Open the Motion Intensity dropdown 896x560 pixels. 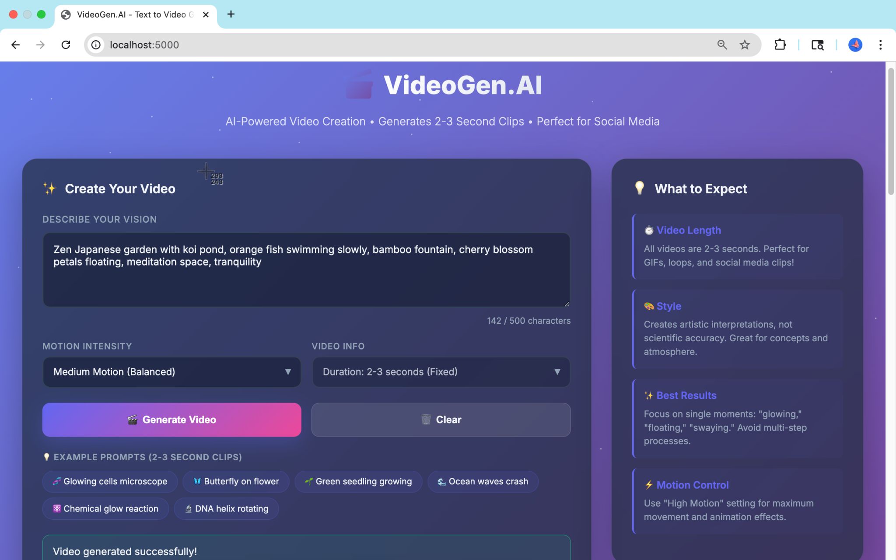[171, 372]
